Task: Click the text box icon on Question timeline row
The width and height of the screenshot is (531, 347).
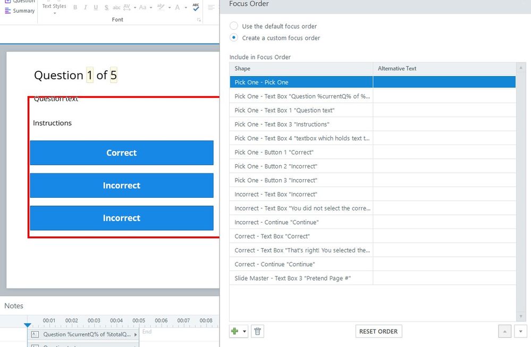Action: [35, 334]
